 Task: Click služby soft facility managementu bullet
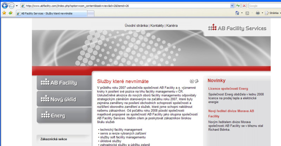[123, 137]
